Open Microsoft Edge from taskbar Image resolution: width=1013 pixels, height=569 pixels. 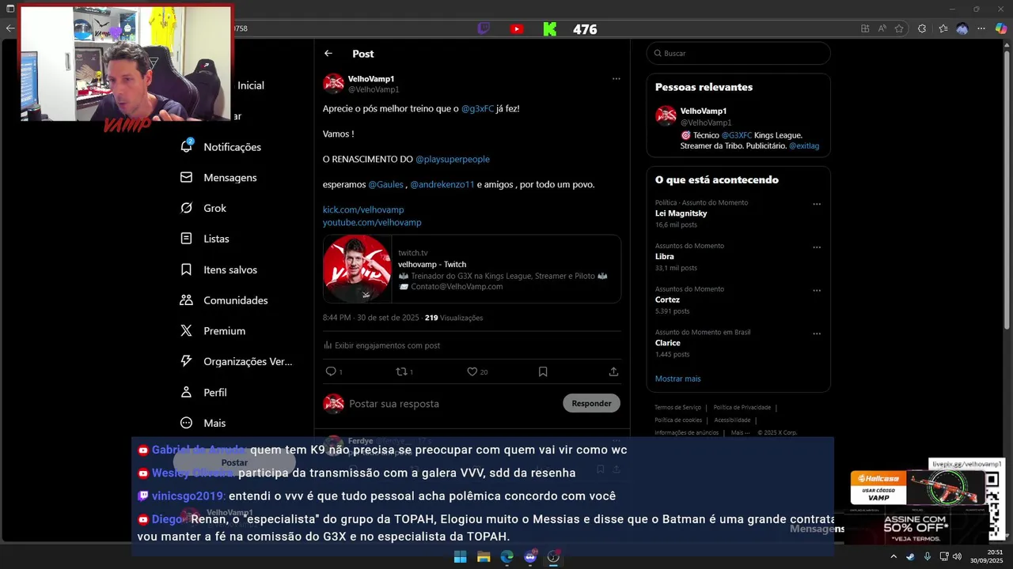point(506,557)
